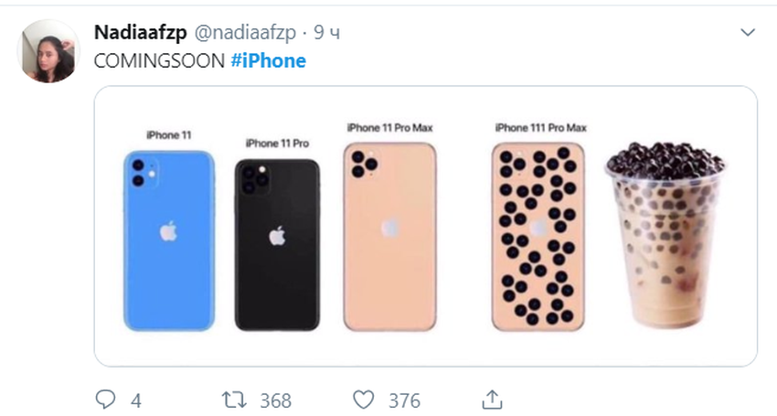The width and height of the screenshot is (777, 416).
Task: Open the Nadiaafzp display name link
Action: [x=140, y=33]
